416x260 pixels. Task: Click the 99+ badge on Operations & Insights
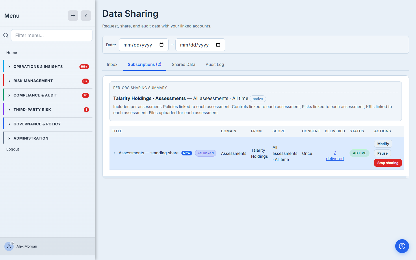[x=84, y=67]
